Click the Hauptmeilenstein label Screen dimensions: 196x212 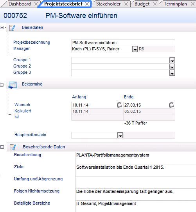point(31,135)
